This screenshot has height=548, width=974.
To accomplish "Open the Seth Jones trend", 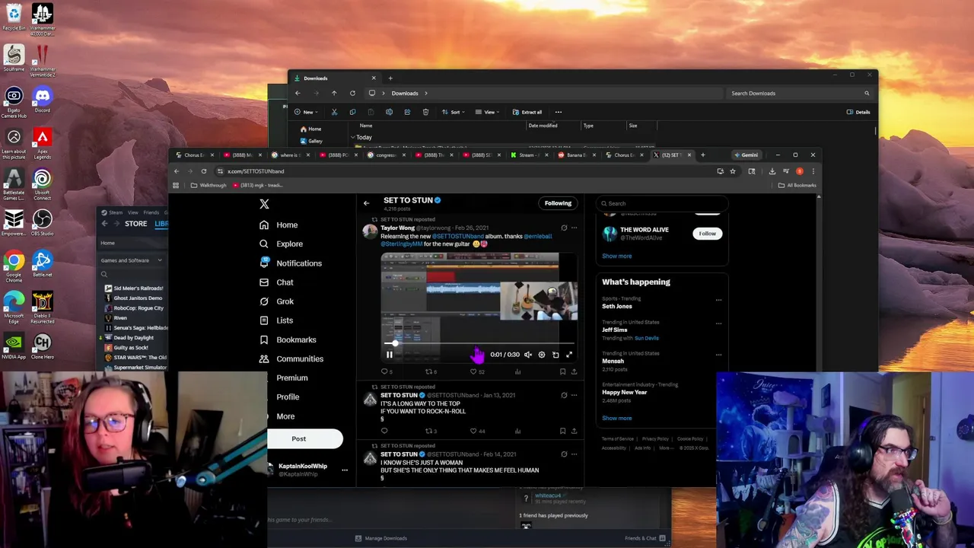I will [617, 306].
